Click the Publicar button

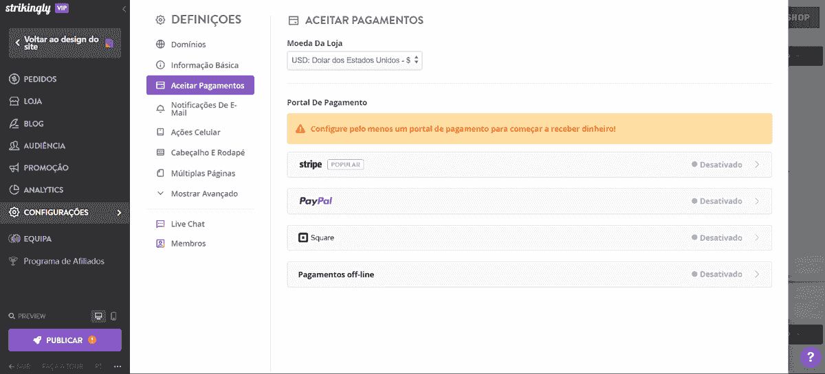(x=65, y=340)
